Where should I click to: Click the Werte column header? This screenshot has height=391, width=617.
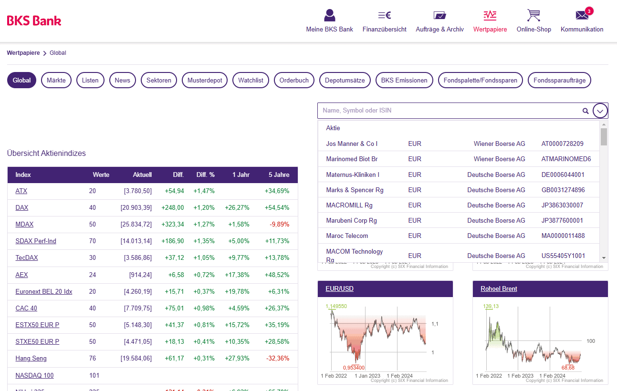(101, 175)
